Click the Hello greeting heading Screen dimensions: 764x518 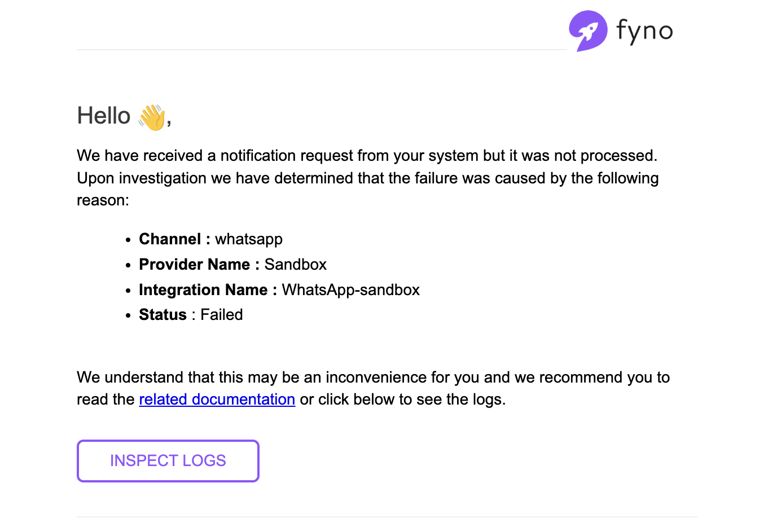pyautogui.click(x=104, y=115)
